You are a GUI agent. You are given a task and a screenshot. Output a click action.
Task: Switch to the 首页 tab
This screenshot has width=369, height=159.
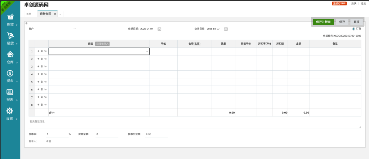29,14
